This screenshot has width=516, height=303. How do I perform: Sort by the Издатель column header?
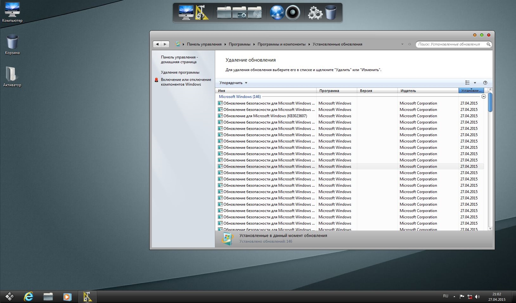(x=428, y=91)
